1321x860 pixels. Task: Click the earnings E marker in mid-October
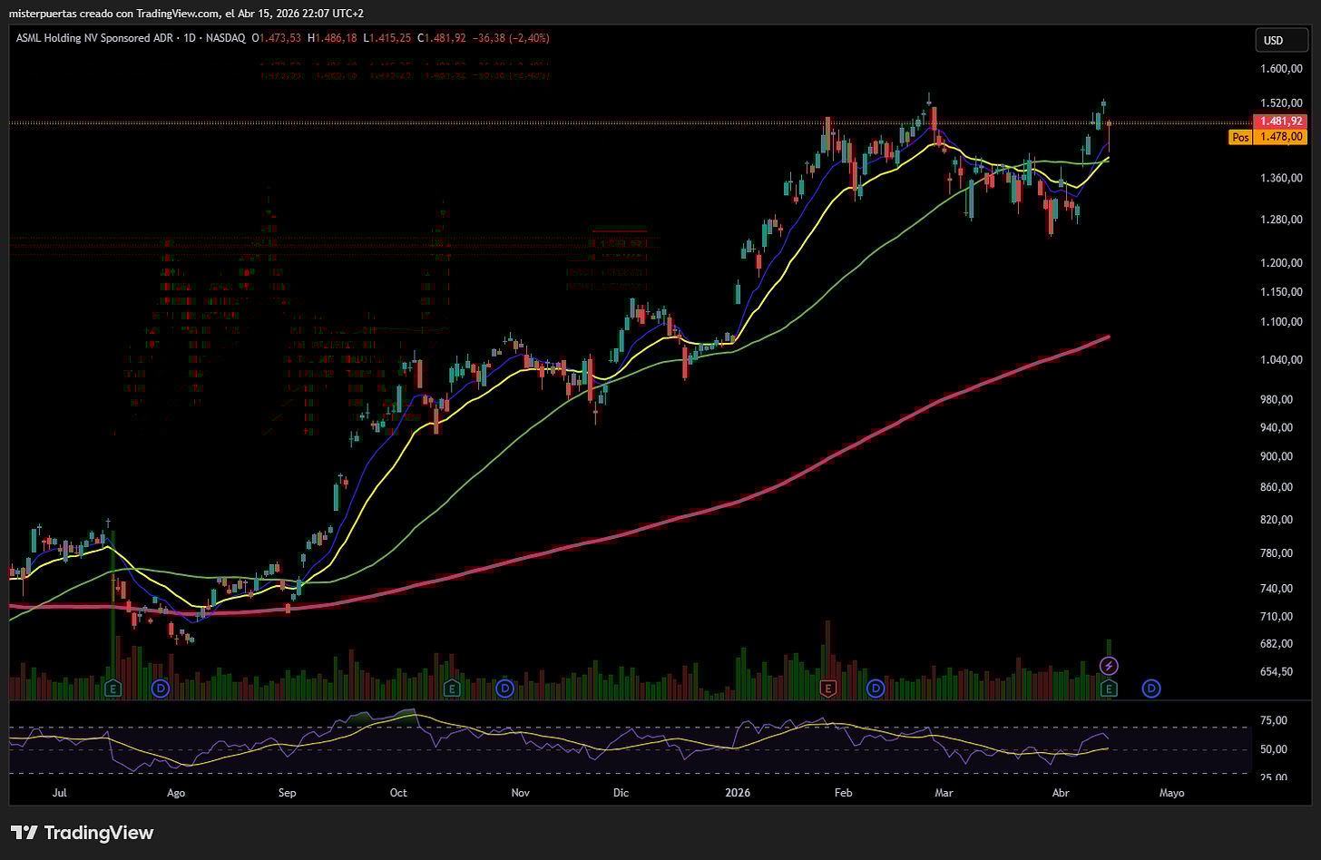point(451,689)
